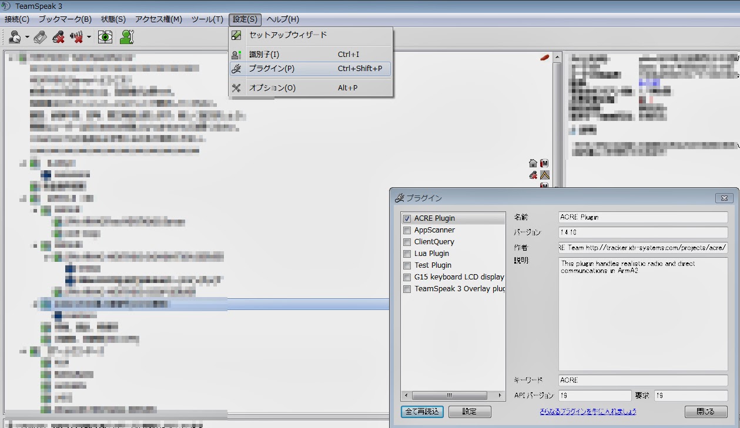Click the grey microphone activation toolbar icon
740x428 pixels.
point(40,37)
